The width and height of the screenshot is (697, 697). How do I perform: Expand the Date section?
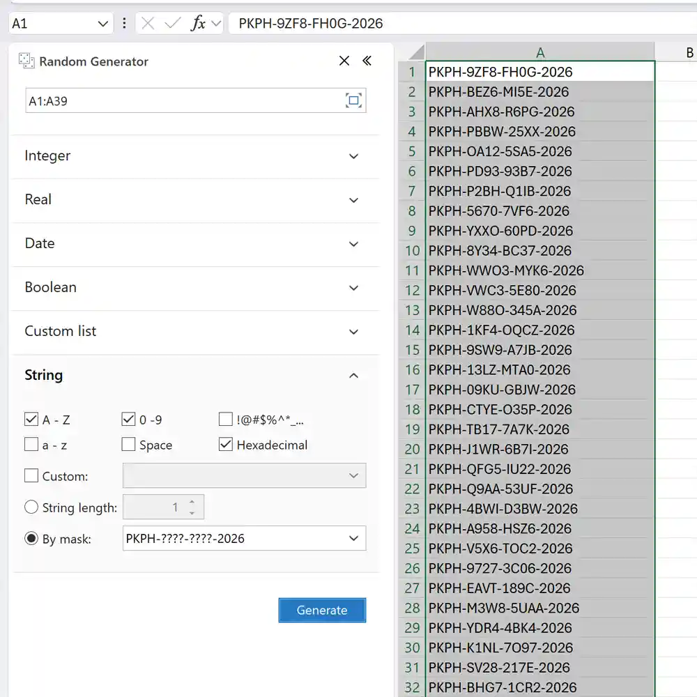[353, 244]
